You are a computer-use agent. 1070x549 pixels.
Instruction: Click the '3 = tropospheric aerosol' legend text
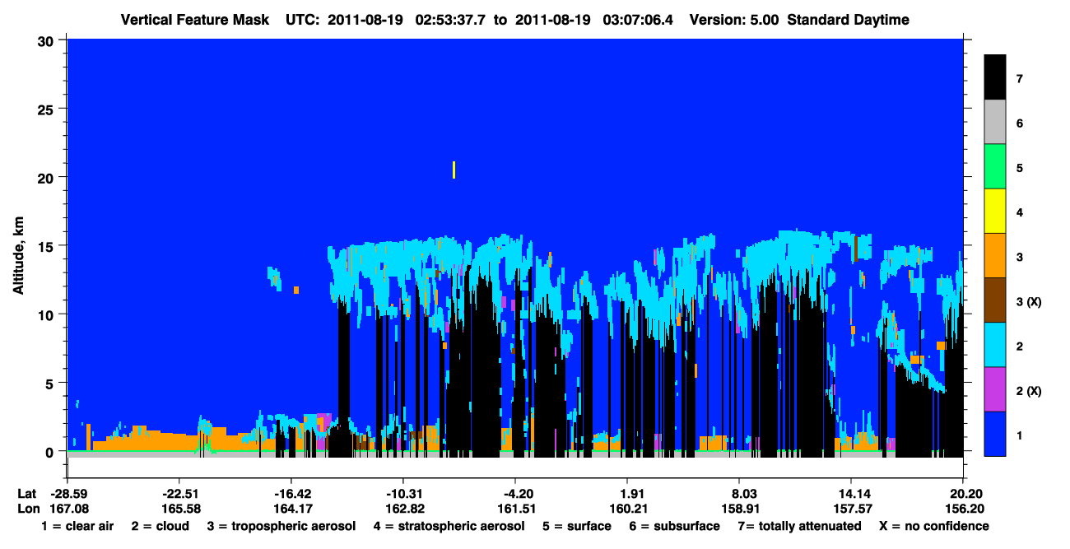281,526
